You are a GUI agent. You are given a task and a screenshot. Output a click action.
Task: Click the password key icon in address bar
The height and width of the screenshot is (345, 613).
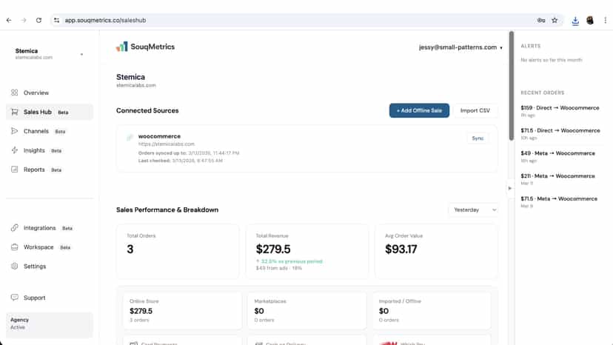click(x=541, y=20)
